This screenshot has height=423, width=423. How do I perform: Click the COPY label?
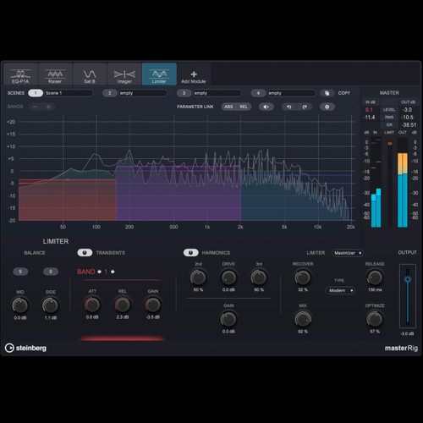[x=344, y=93]
